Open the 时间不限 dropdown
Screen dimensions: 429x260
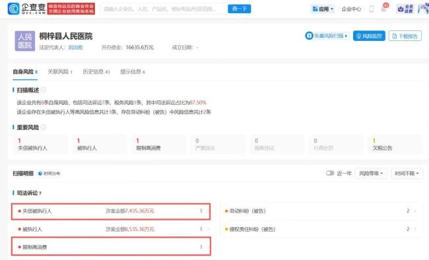click(407, 174)
